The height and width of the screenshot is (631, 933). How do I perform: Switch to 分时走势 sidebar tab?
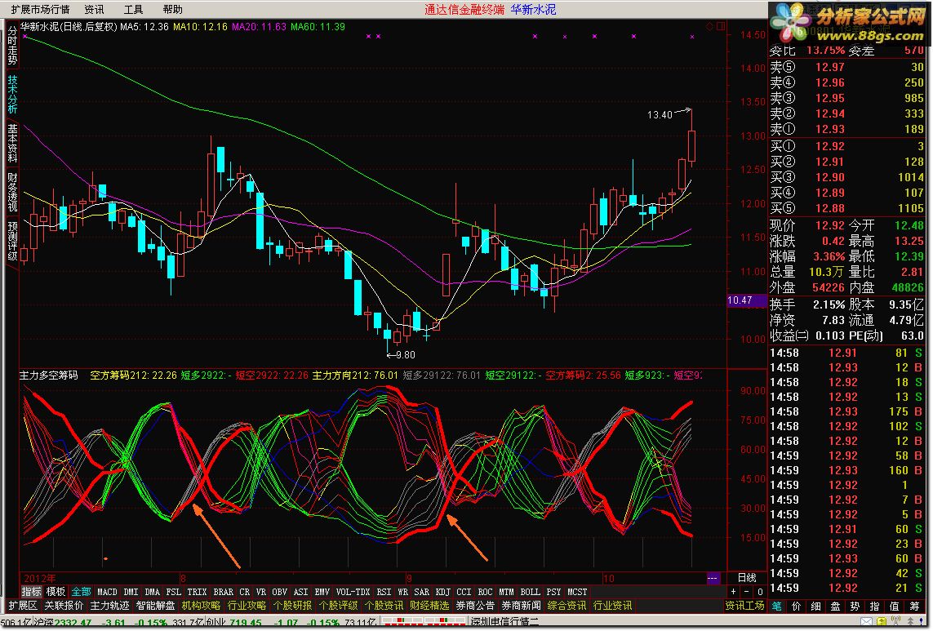pos(12,47)
